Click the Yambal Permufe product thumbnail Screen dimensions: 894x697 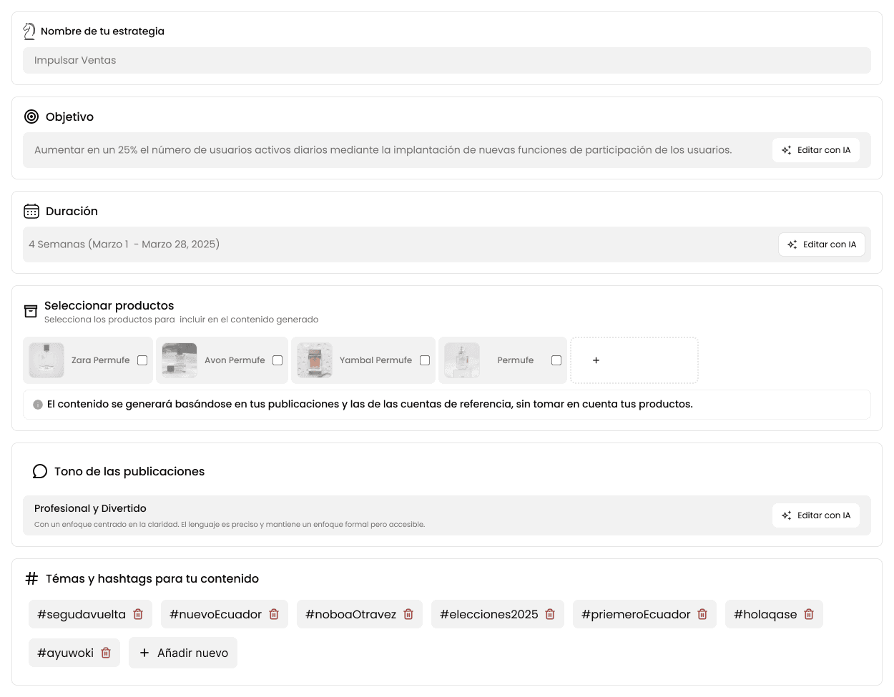coord(315,360)
